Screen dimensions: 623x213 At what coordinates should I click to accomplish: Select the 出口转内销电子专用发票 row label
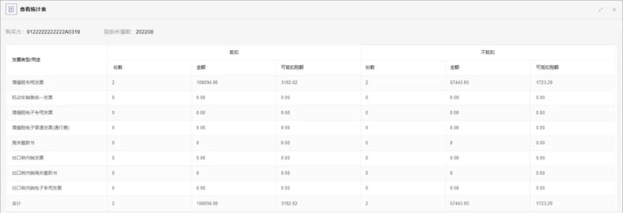37,188
